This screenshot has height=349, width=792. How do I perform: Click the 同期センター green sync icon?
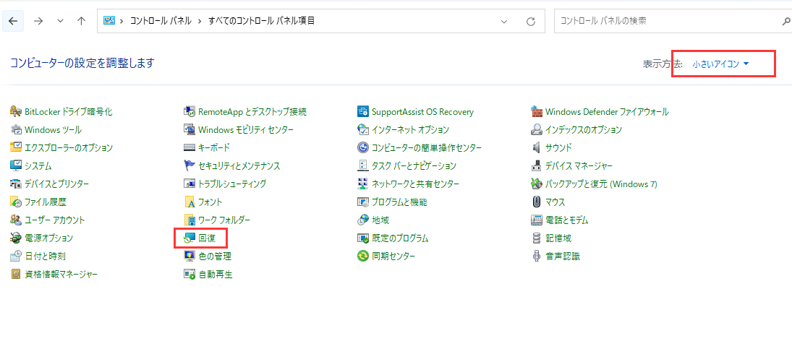tap(363, 256)
